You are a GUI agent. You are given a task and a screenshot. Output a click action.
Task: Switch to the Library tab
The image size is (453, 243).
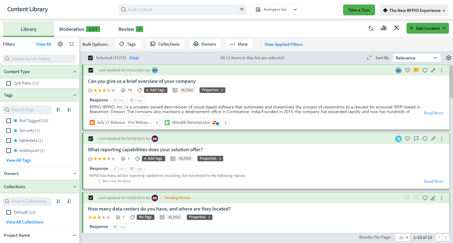pos(28,29)
